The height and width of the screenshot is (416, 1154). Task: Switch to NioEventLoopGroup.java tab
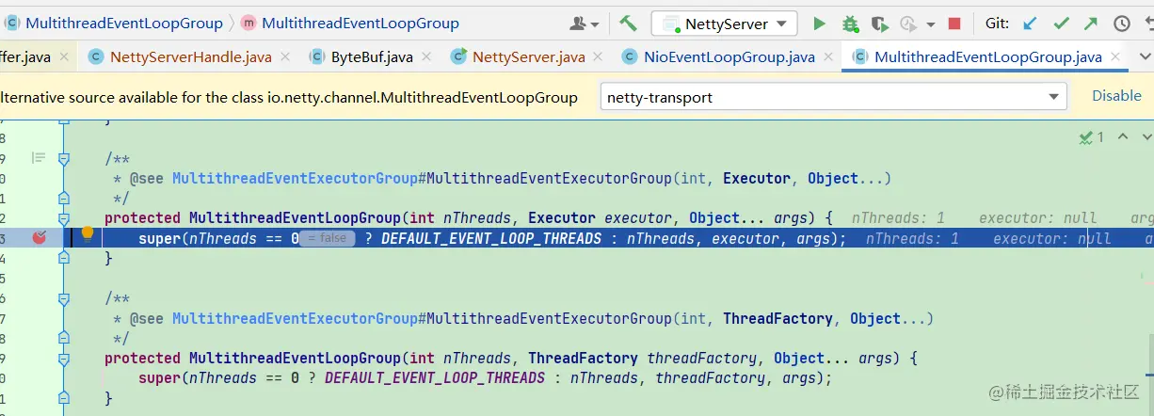point(729,57)
